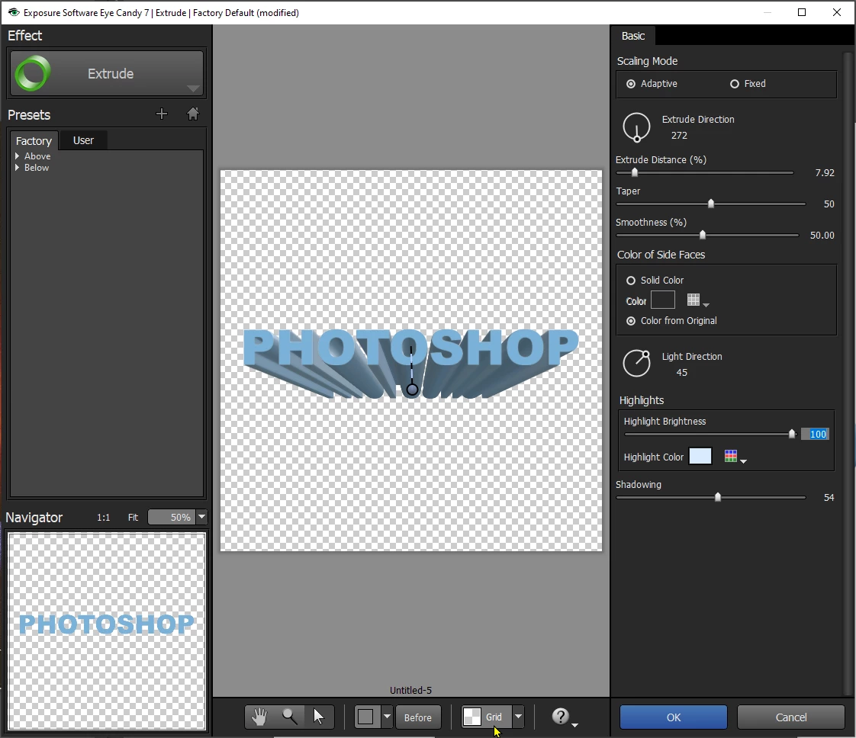Click the Extrude Direction dial
The image size is (856, 738).
(636, 127)
